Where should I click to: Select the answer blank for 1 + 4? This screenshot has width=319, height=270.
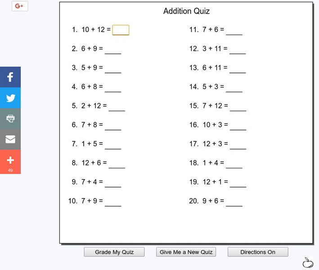[x=234, y=163]
